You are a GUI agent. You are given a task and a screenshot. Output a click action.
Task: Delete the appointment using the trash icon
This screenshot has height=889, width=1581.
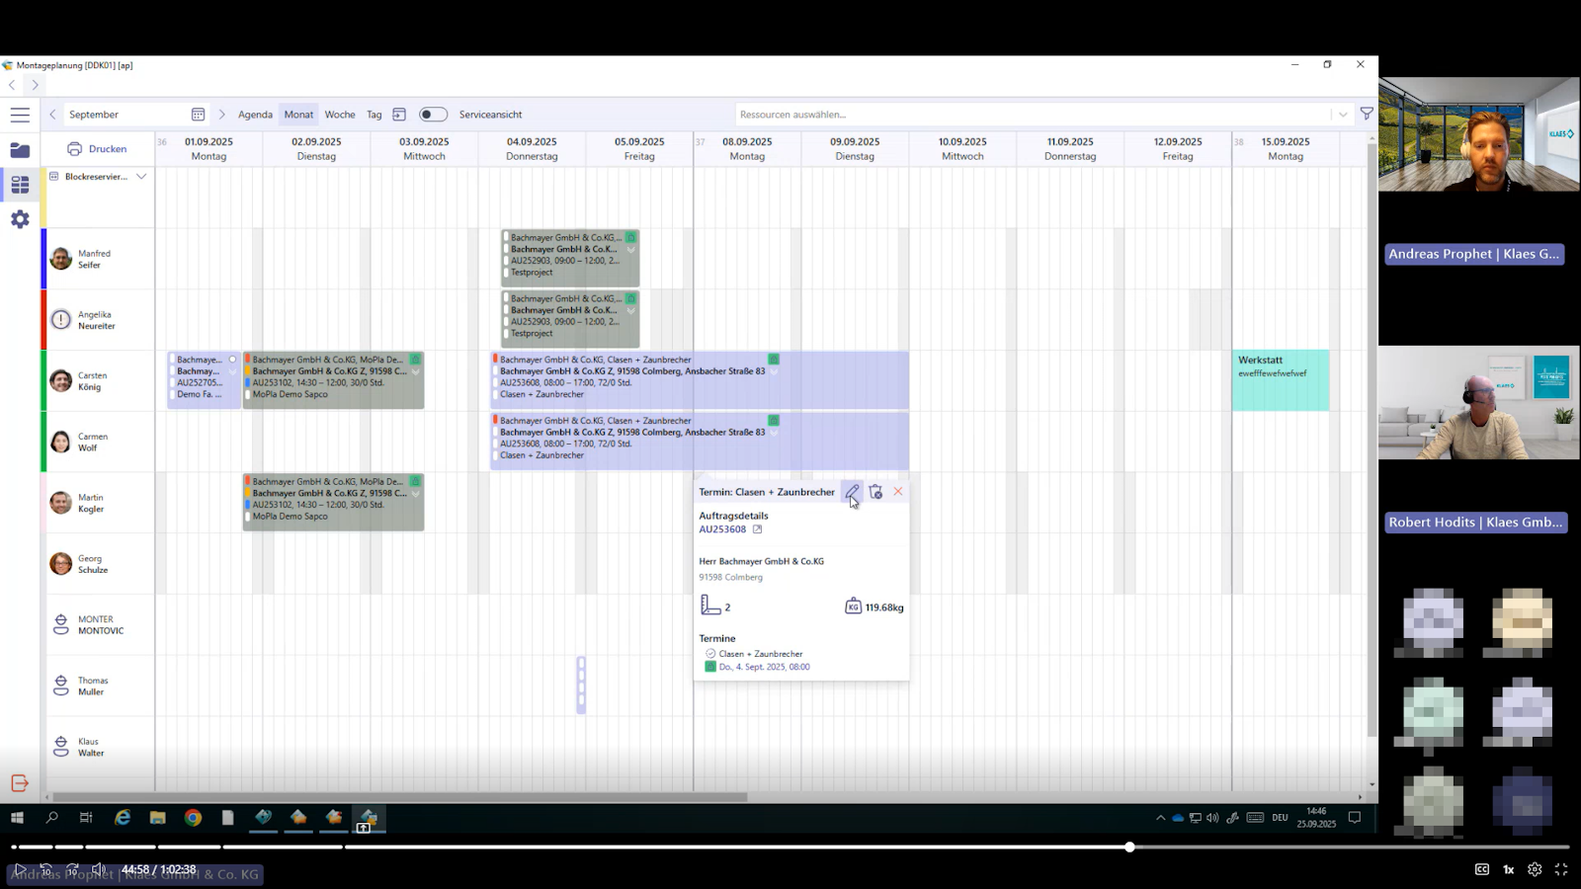[875, 492]
